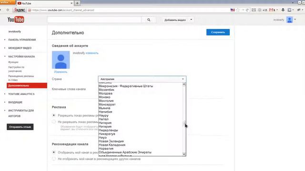Open Панель управления in sidebar
305x171 pixels.
click(22, 40)
